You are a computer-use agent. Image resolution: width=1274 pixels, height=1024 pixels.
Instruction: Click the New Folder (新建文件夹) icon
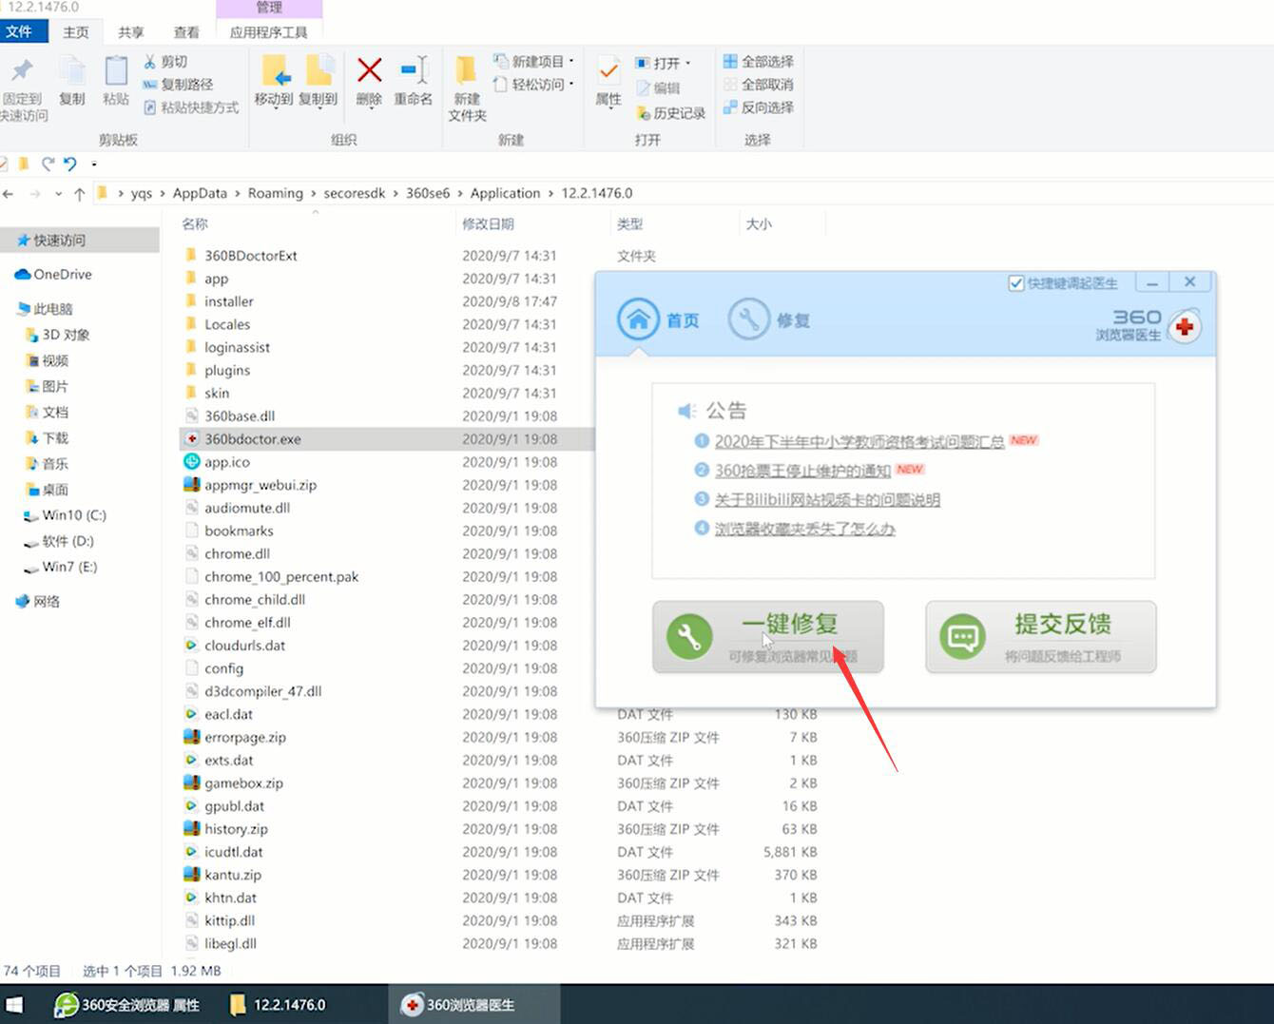[466, 71]
